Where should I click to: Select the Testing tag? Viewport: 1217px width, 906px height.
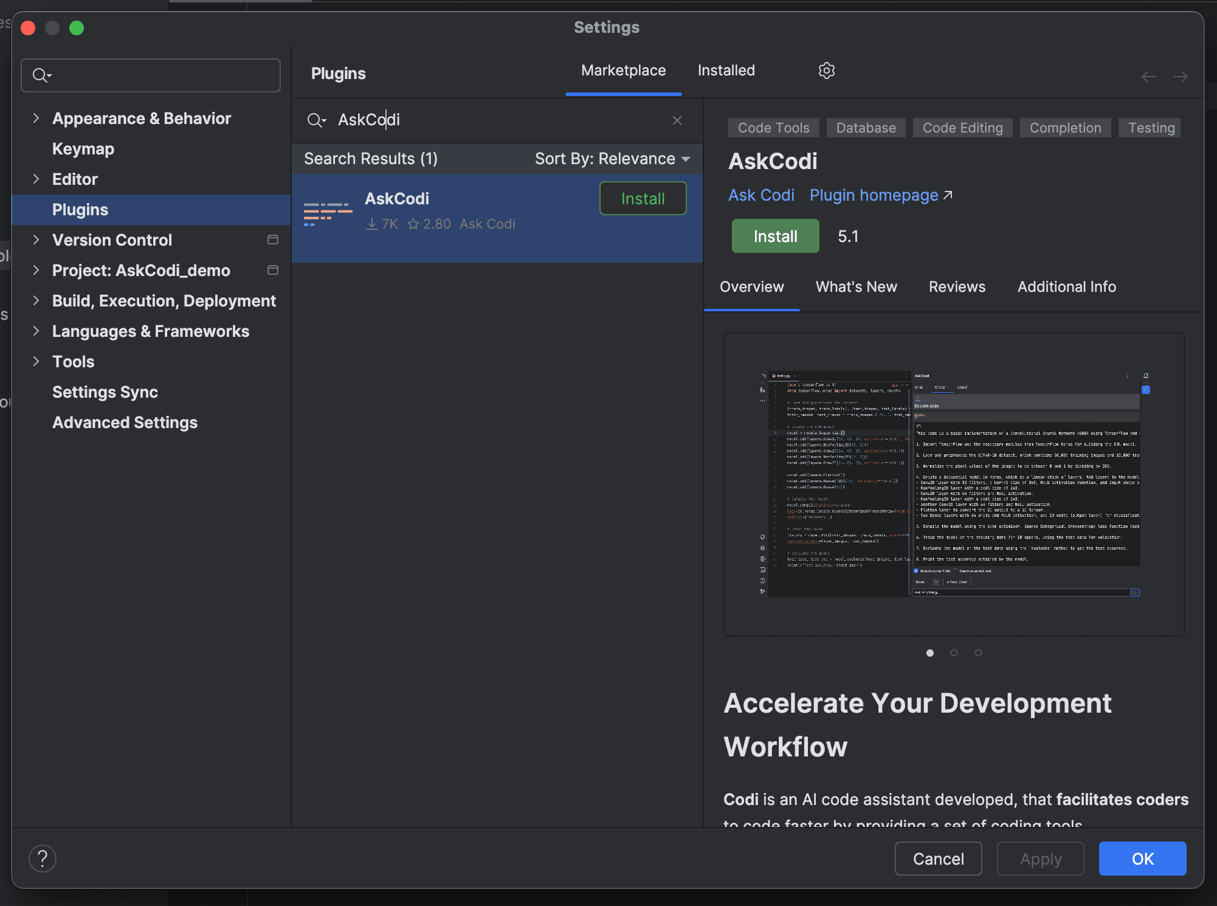[1151, 128]
